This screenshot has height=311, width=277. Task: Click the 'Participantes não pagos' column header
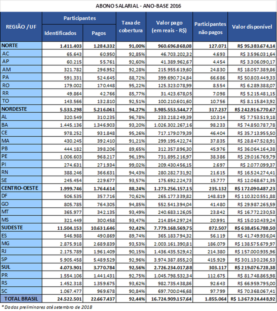click(210, 27)
